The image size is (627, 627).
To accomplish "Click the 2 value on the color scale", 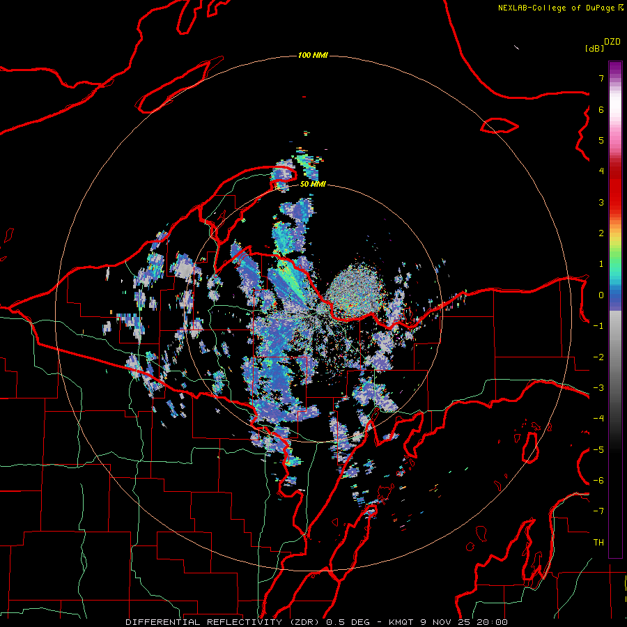I will tap(601, 233).
